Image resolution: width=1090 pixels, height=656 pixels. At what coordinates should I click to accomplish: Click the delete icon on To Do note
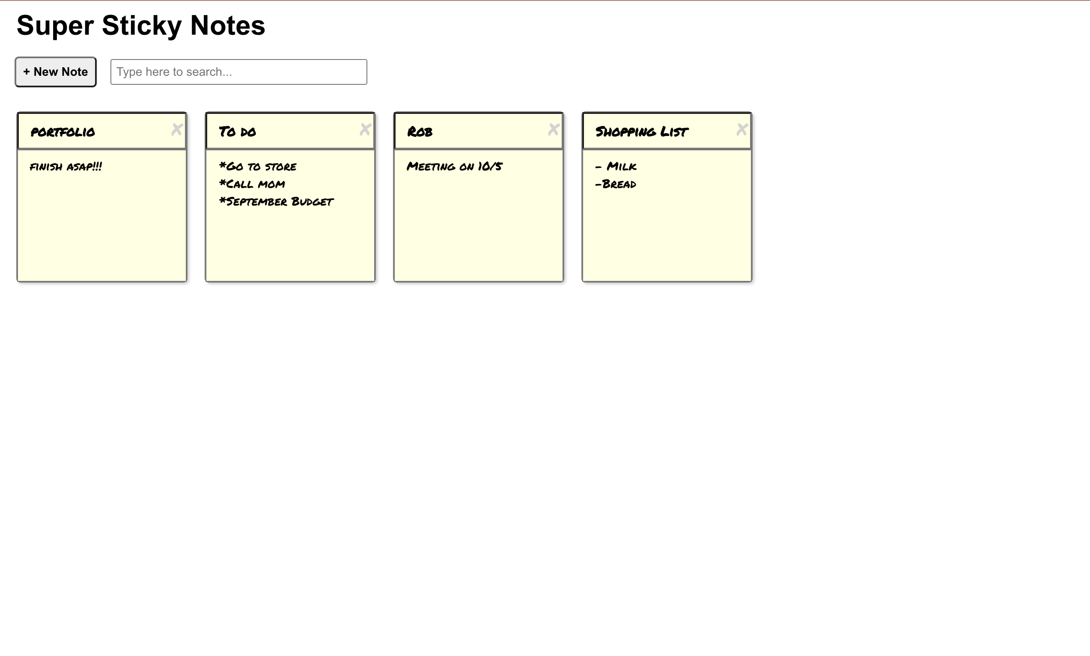click(364, 131)
